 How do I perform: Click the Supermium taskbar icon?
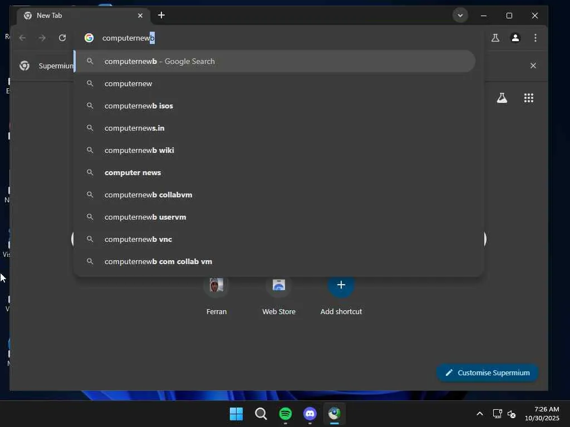click(x=335, y=414)
